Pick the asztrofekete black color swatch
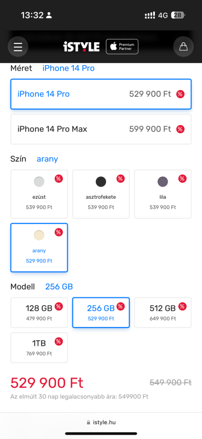Image resolution: width=202 pixels, height=439 pixels. (x=101, y=194)
